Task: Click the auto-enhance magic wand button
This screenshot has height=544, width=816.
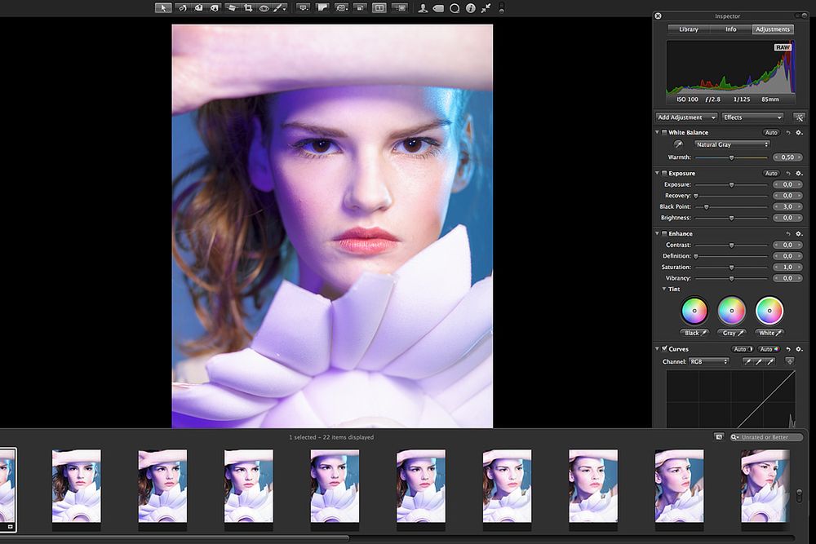Action: pos(799,117)
